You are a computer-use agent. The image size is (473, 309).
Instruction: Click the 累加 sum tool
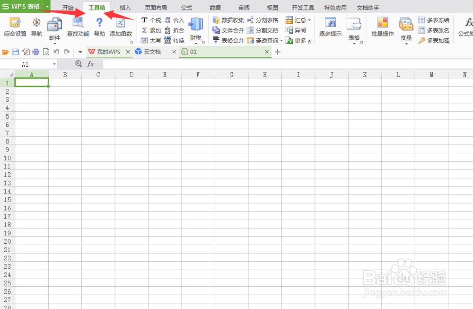pyautogui.click(x=151, y=30)
